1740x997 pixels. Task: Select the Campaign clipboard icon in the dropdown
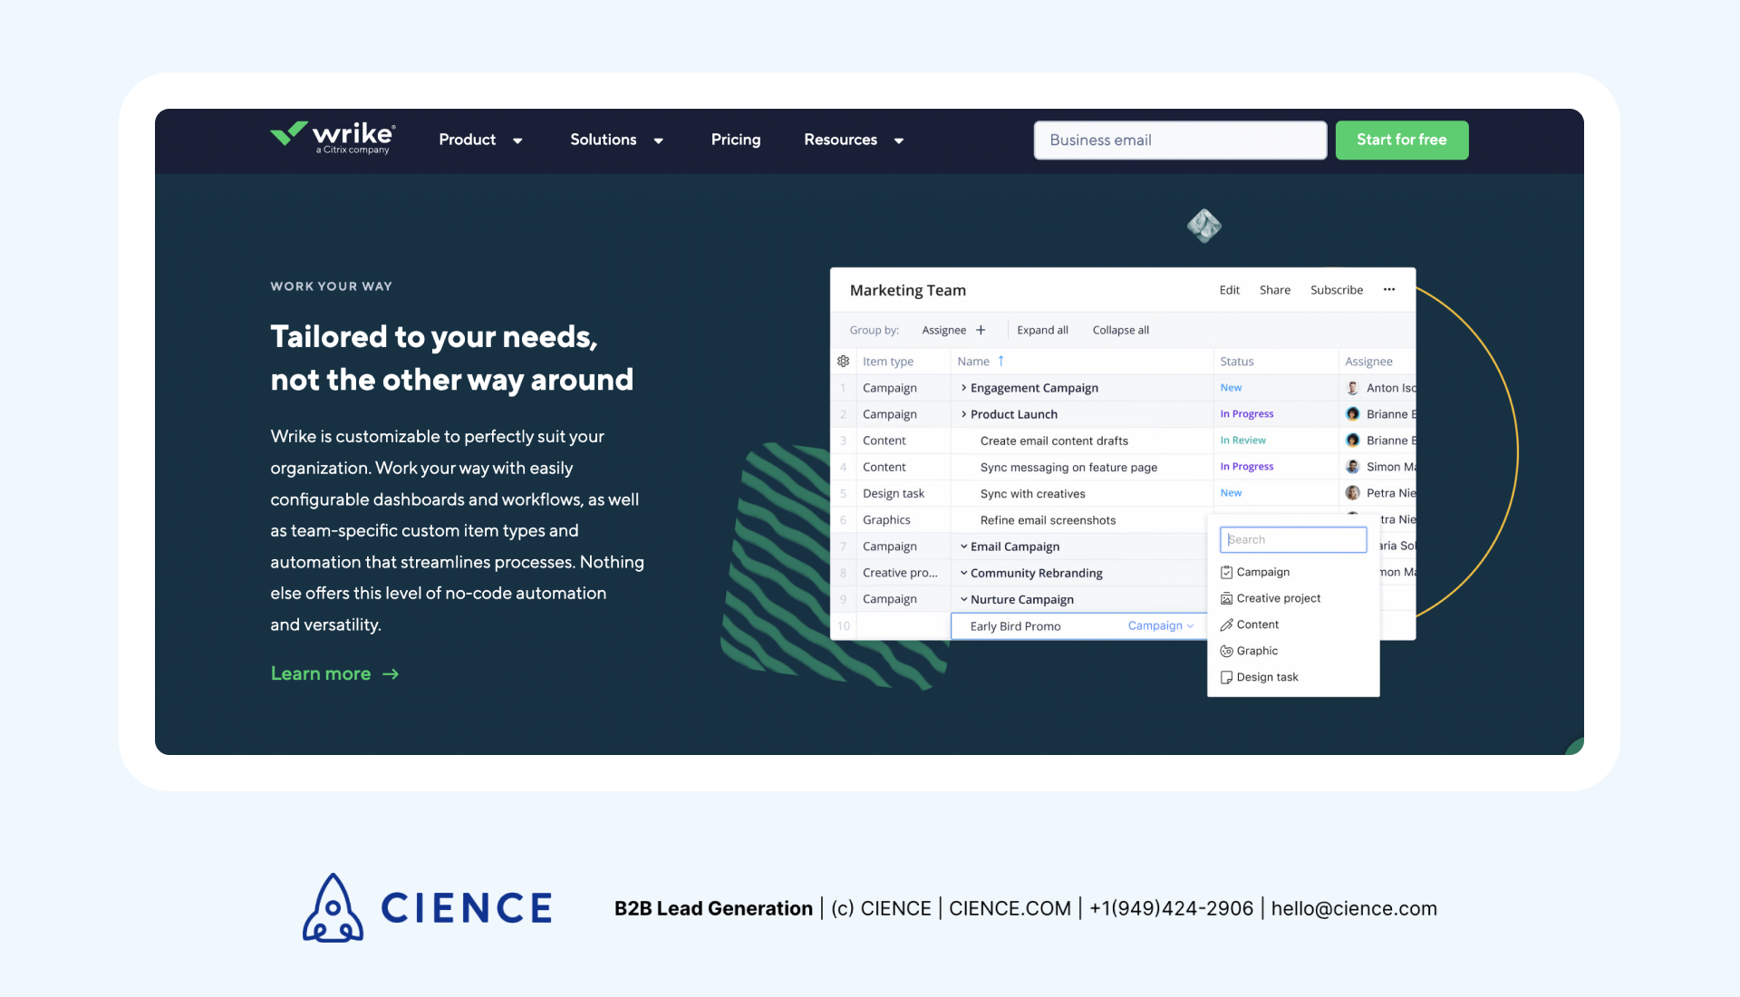[1227, 572]
